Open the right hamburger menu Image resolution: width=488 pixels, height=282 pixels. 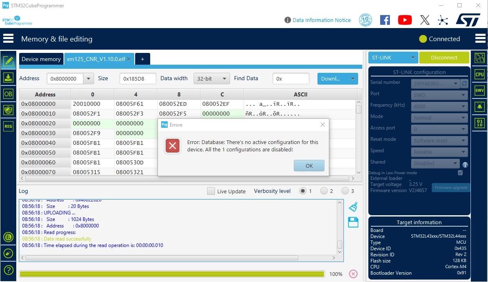480,39
